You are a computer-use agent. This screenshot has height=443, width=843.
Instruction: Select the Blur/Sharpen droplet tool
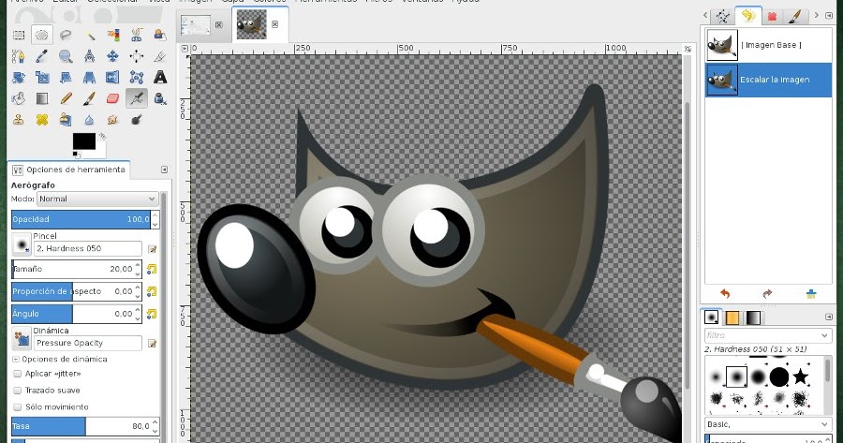click(x=89, y=119)
